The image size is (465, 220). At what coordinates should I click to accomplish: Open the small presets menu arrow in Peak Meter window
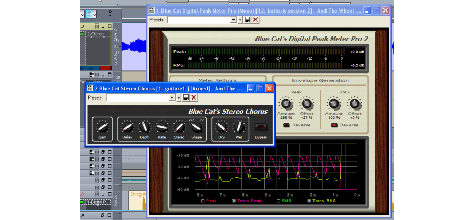[240, 20]
